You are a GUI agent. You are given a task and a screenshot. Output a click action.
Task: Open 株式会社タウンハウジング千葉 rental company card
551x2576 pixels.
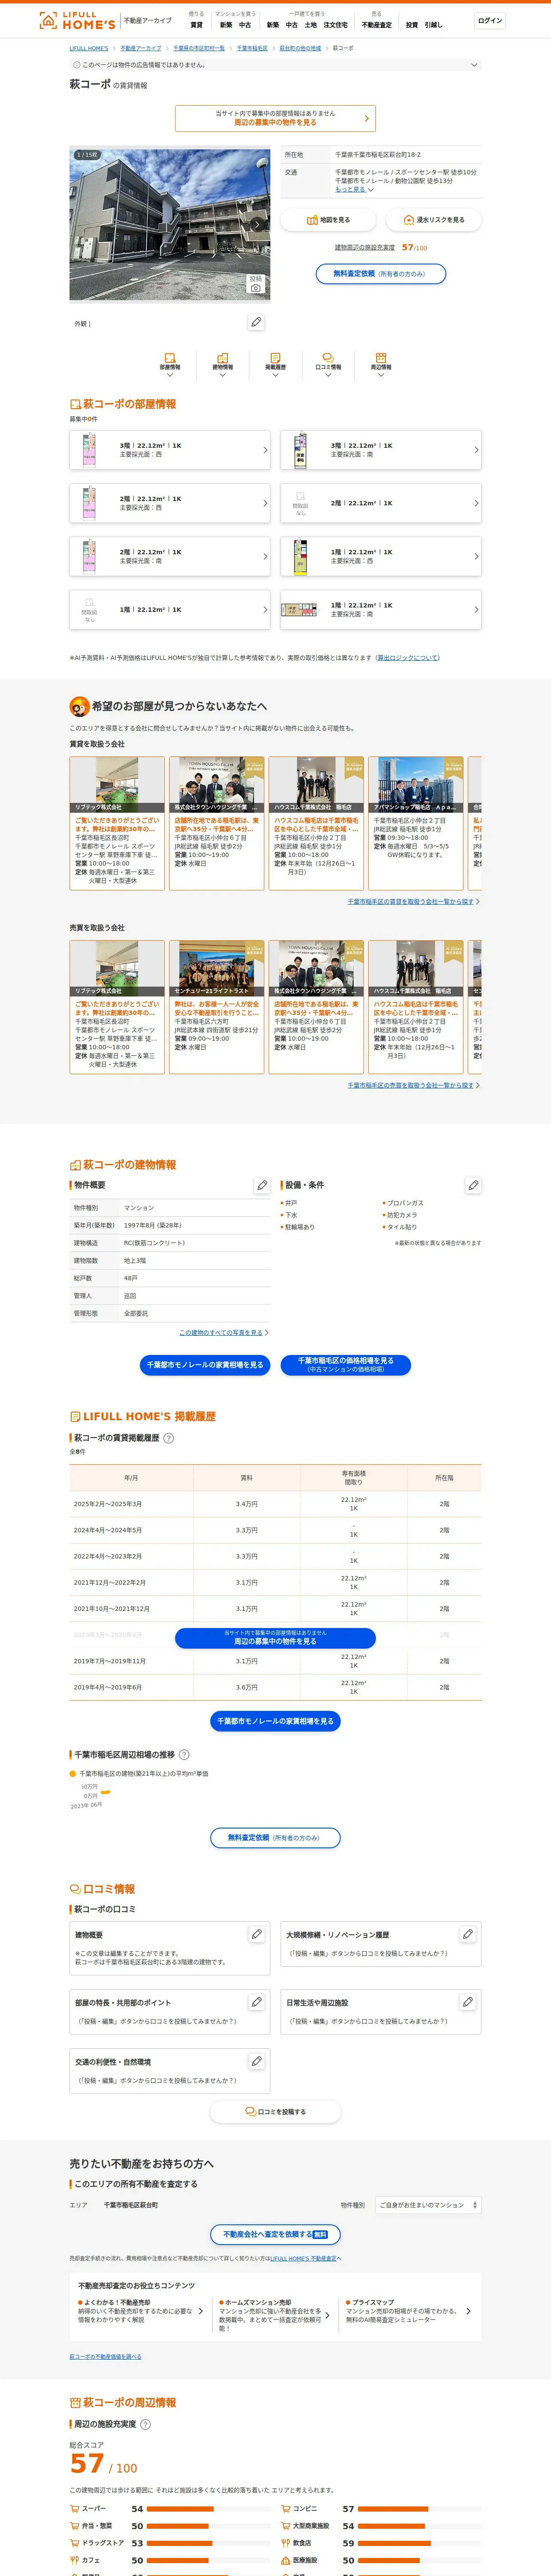(x=217, y=823)
